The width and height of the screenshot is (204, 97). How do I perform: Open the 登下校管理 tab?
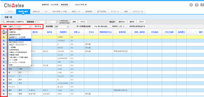101,11
